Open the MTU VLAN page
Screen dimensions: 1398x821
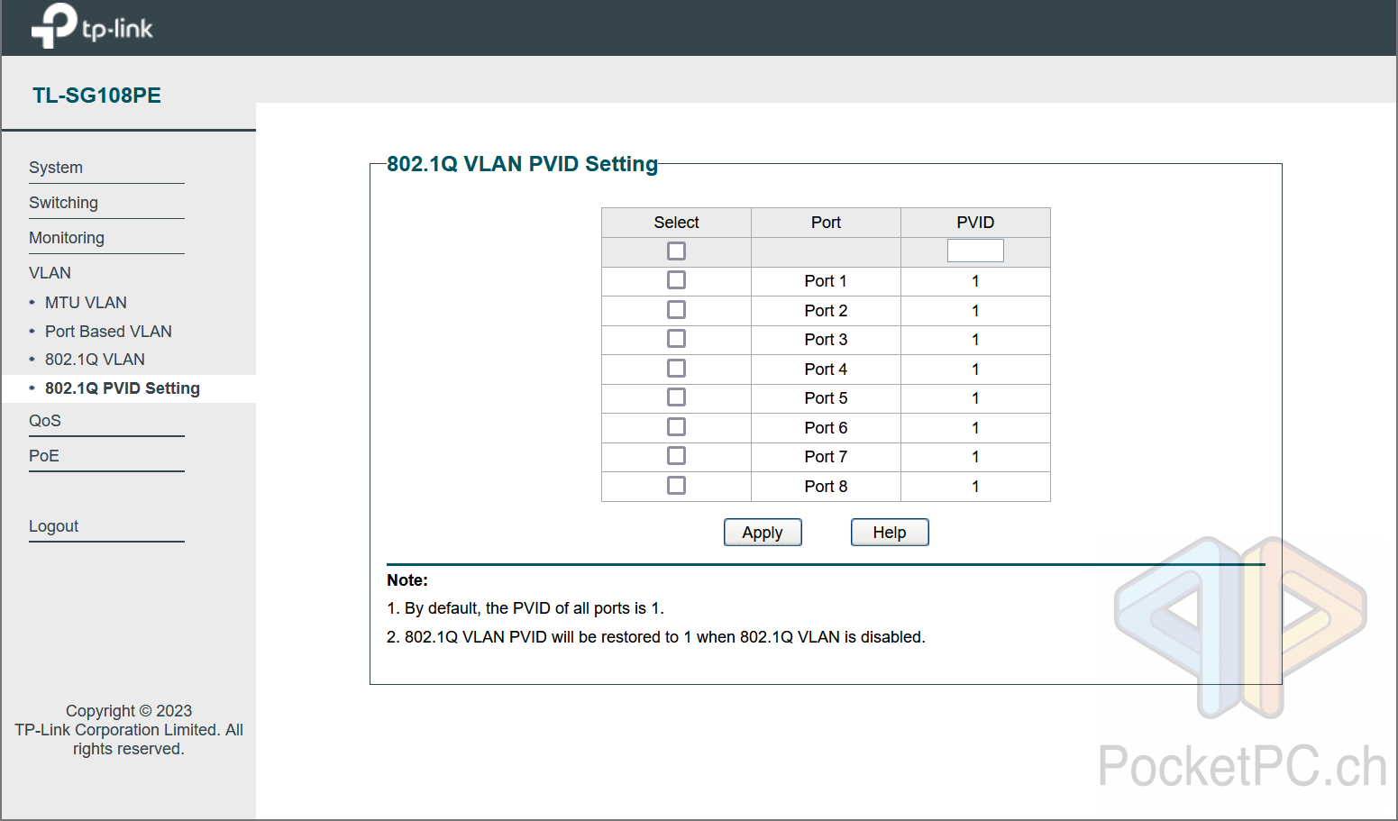(86, 303)
